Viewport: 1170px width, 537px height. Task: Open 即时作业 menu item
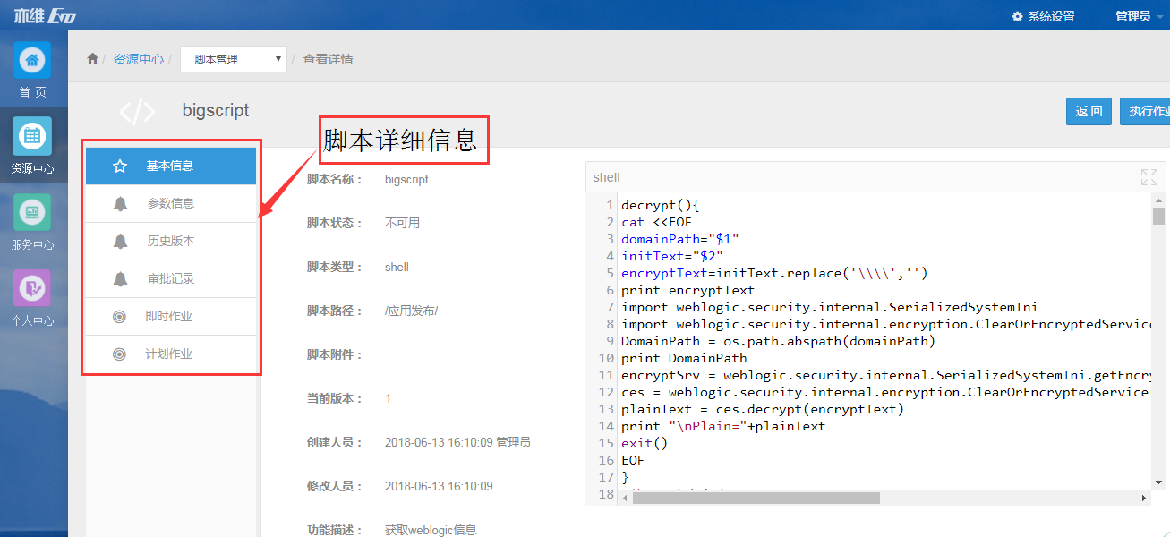point(169,316)
